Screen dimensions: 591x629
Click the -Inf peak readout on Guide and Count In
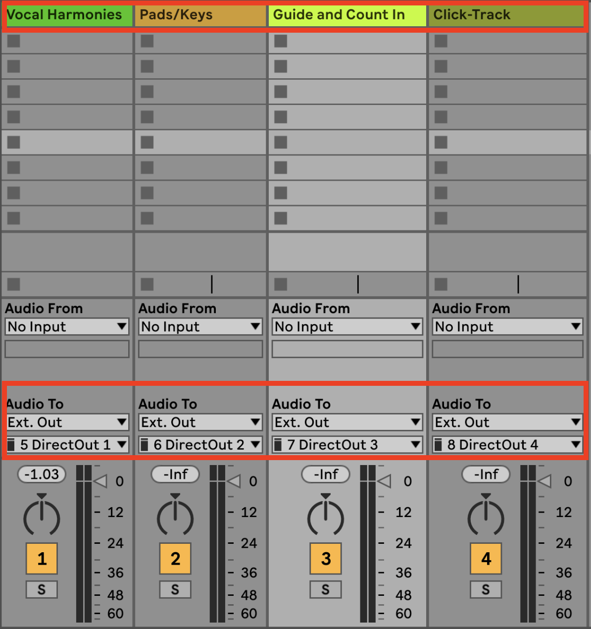point(326,474)
